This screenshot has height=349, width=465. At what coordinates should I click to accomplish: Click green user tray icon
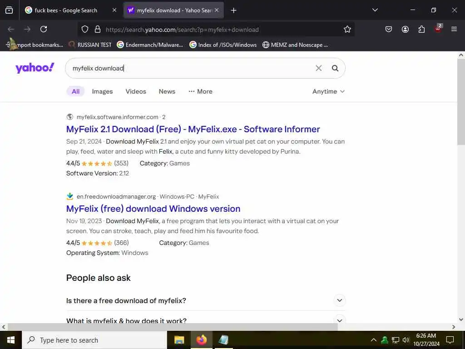(385, 340)
